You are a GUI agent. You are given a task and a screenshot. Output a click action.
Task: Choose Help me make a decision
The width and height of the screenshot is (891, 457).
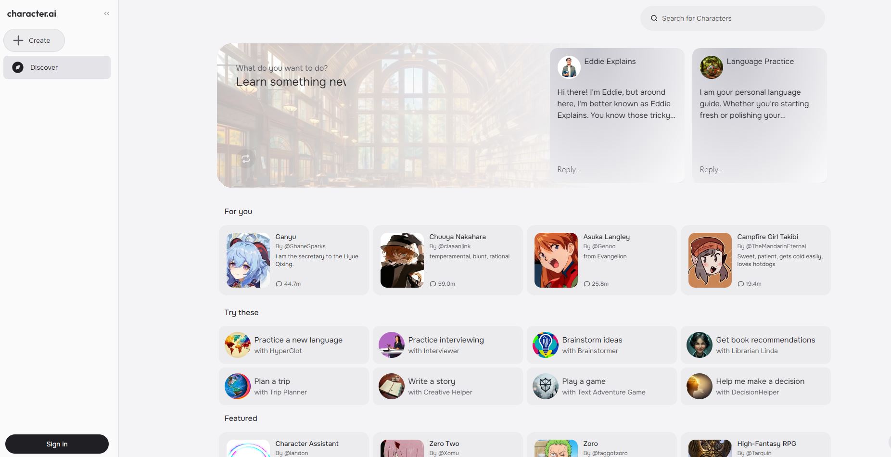(760, 381)
